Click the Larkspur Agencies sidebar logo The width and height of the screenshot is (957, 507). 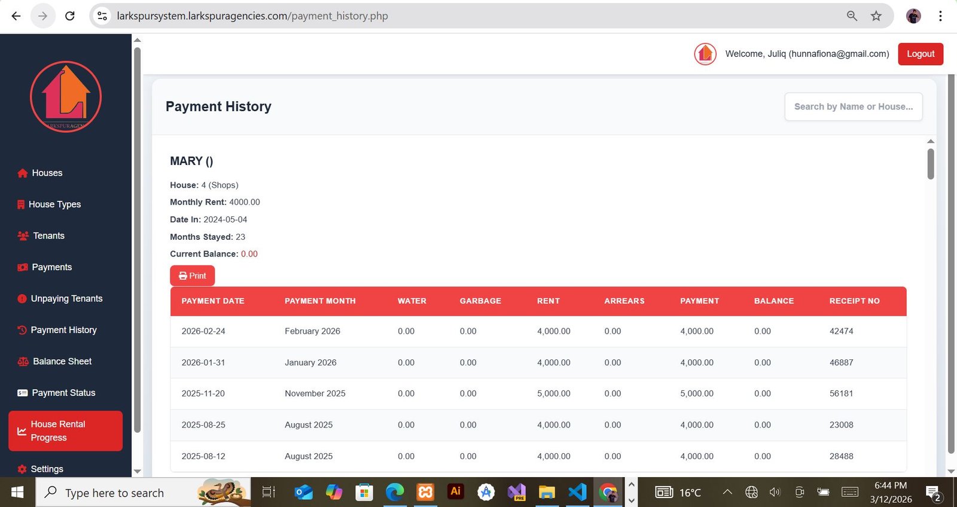click(66, 96)
